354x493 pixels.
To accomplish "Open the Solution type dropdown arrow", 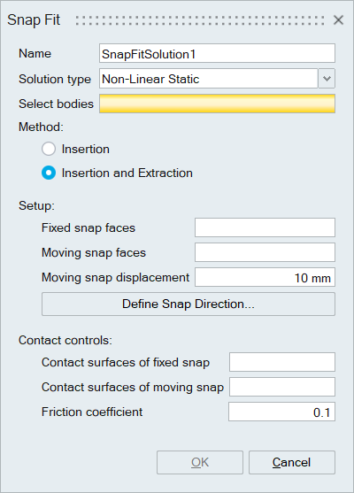I will point(327,79).
